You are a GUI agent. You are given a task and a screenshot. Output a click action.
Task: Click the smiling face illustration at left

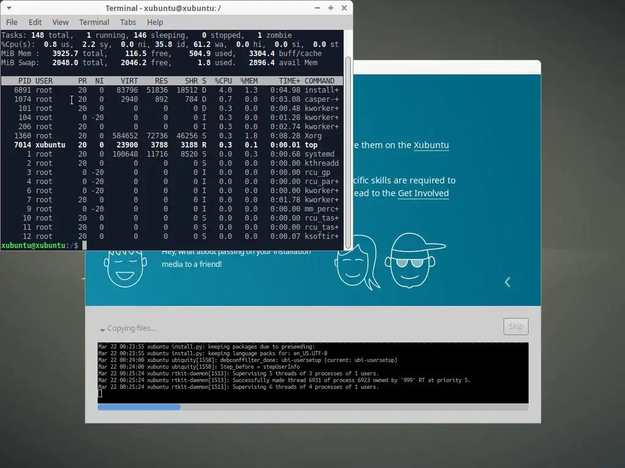coord(125,269)
